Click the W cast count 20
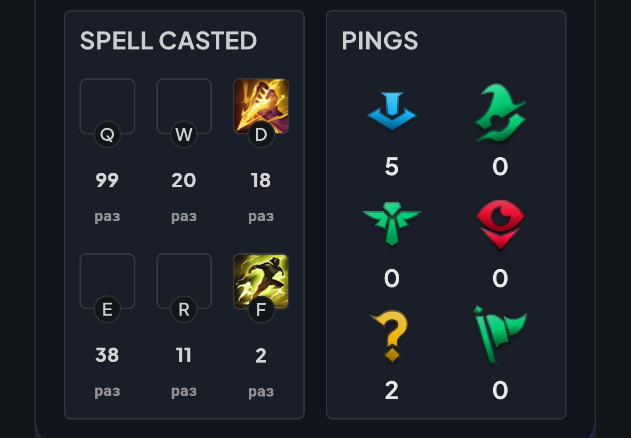Image resolution: width=631 pixels, height=438 pixels. [184, 180]
